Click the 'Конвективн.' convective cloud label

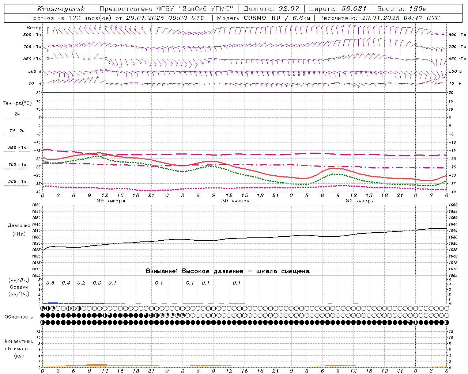click(x=19, y=341)
